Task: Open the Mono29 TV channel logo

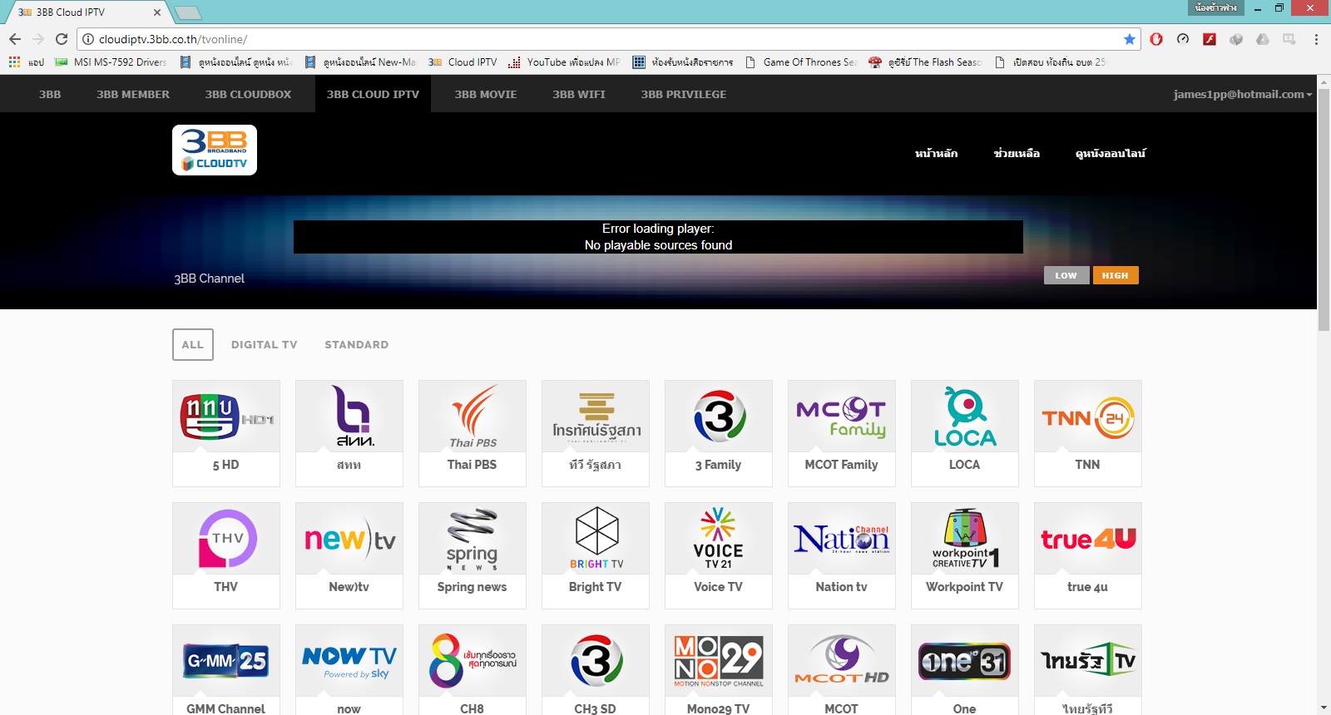Action: pos(719,661)
